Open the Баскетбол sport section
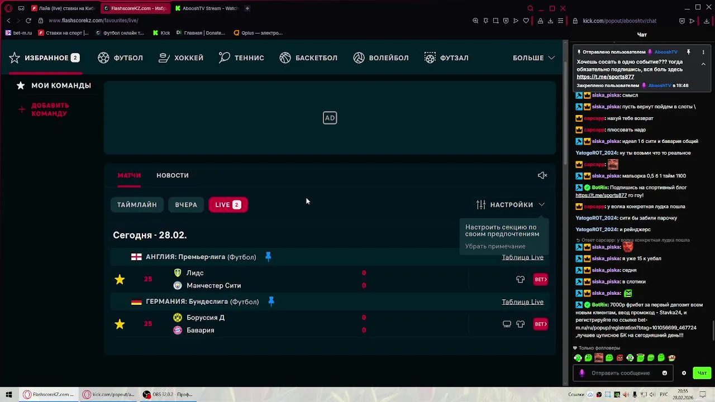Image resolution: width=715 pixels, height=402 pixels. coord(308,58)
